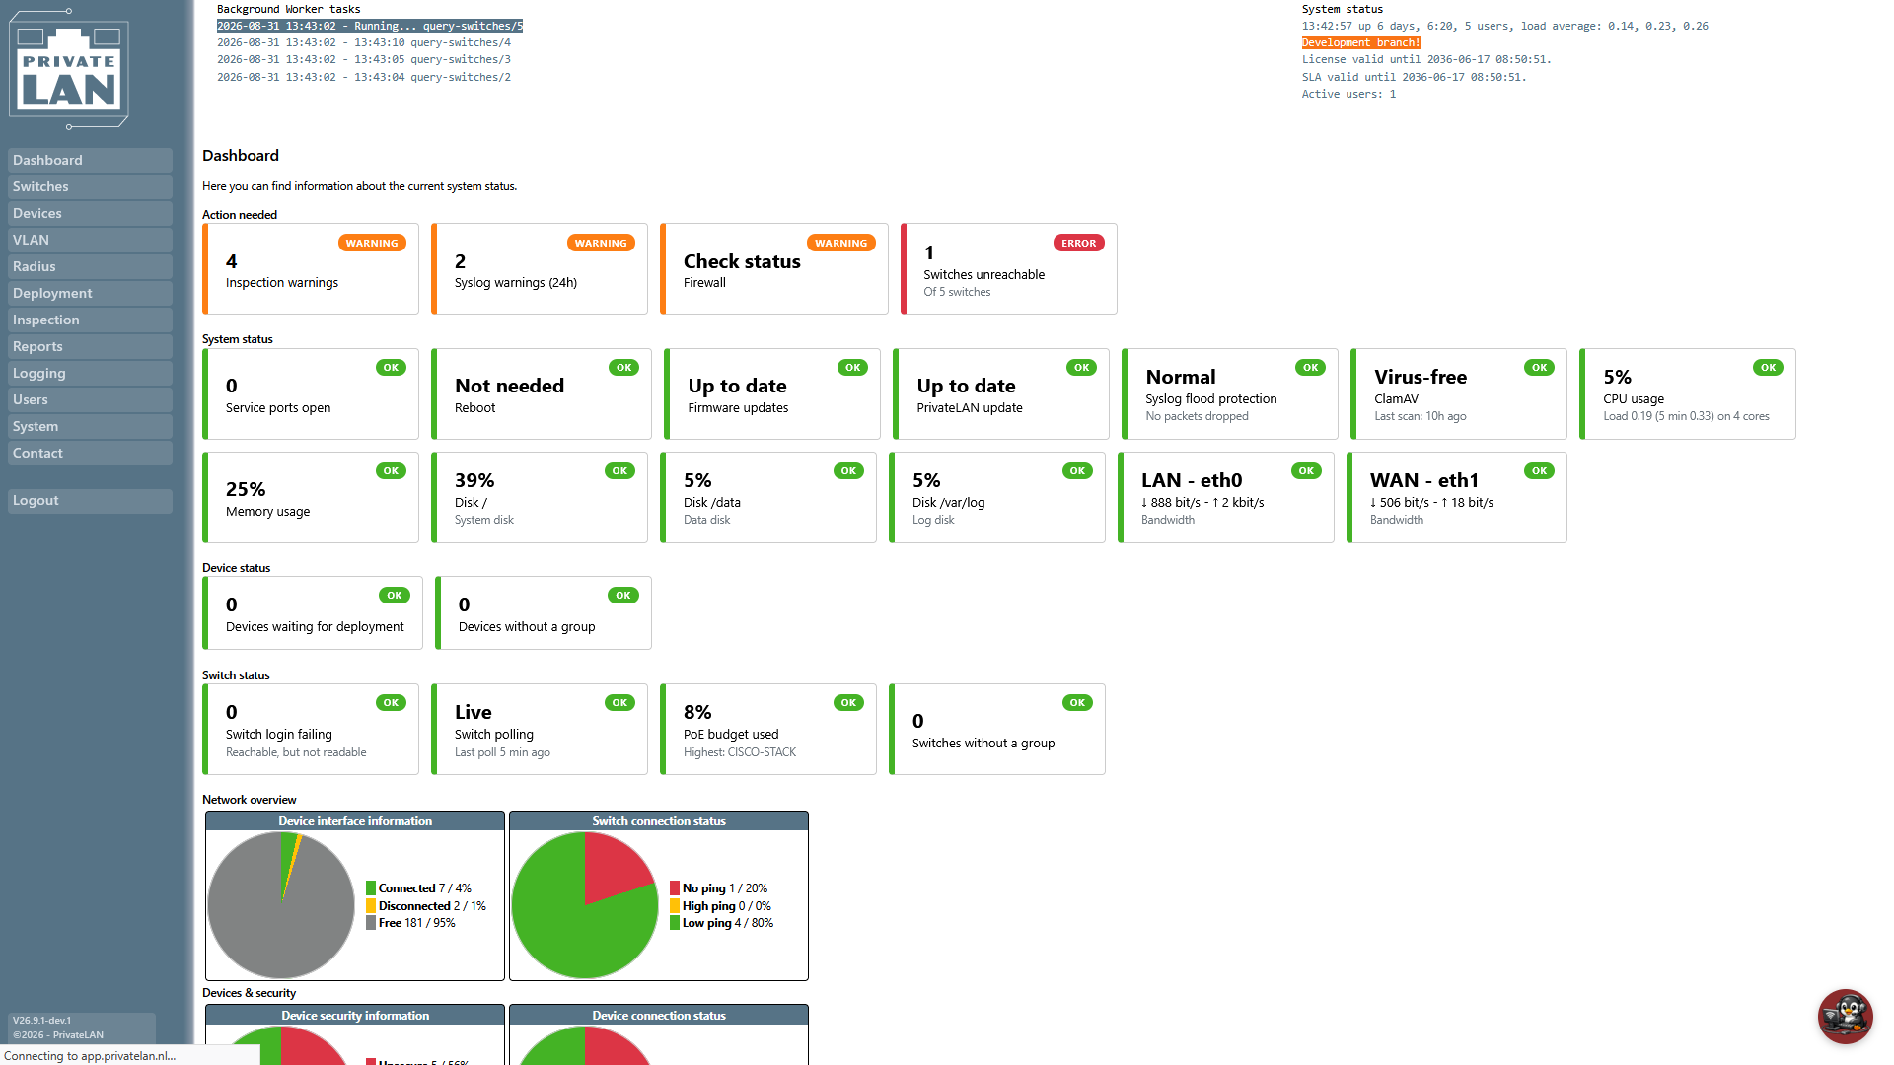Click the Service ports open card

coord(311,393)
